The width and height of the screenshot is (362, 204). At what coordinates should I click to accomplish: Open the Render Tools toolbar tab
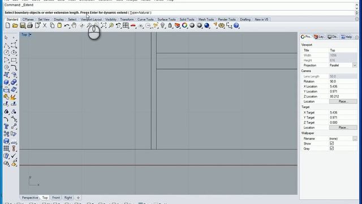(227, 19)
